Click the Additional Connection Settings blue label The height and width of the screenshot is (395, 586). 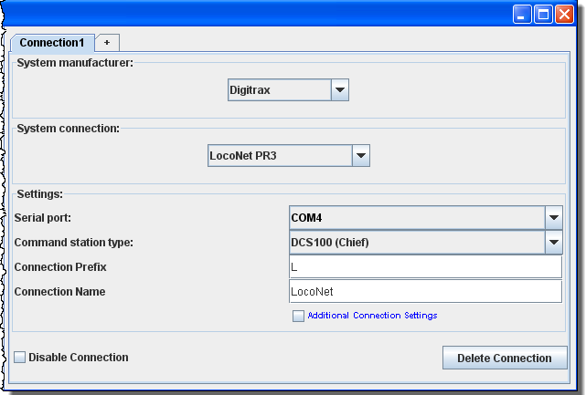click(x=372, y=316)
